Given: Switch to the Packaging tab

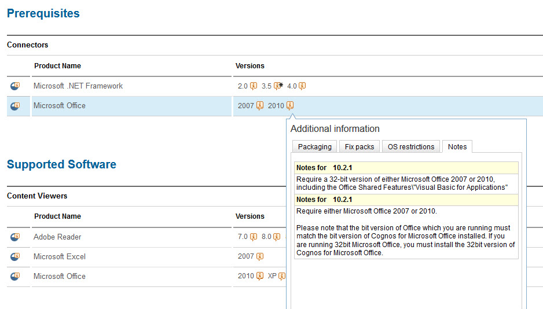Looking at the screenshot, I should click(314, 147).
